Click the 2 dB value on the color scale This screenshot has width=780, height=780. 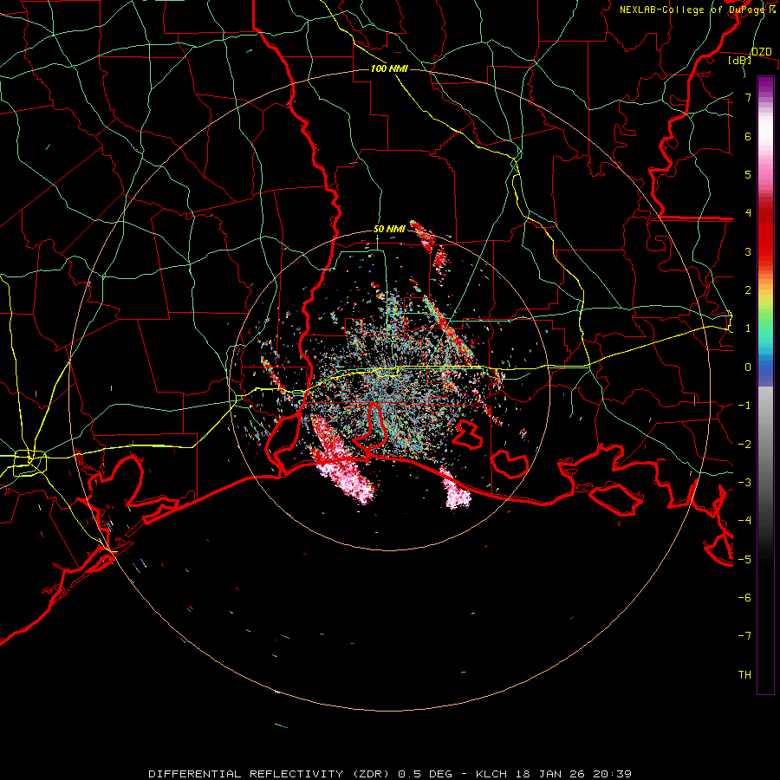(x=748, y=290)
